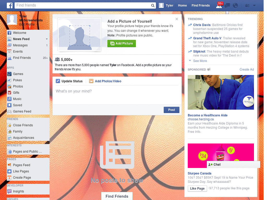Click Home in top navigation
The width and height of the screenshot is (267, 200).
pos(182,5)
